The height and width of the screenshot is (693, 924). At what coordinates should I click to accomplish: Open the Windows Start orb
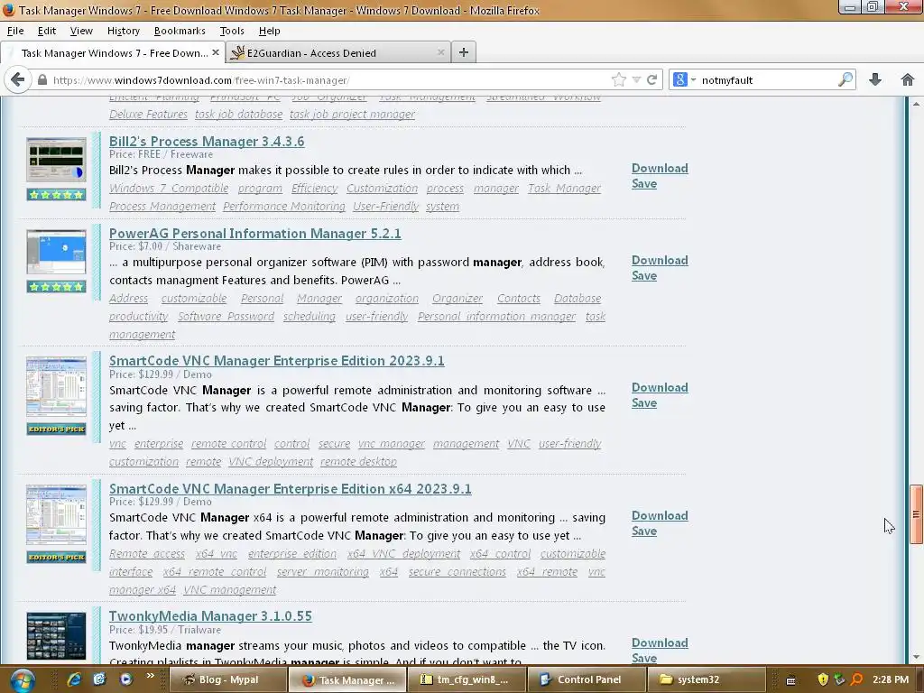click(22, 679)
